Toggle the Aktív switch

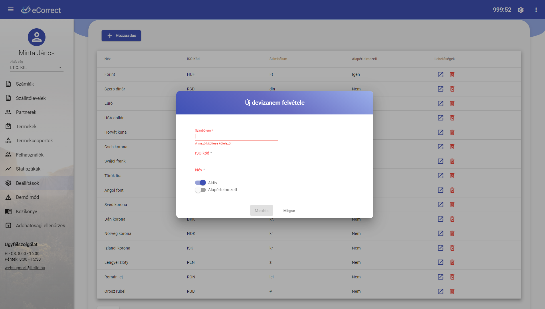(x=200, y=183)
